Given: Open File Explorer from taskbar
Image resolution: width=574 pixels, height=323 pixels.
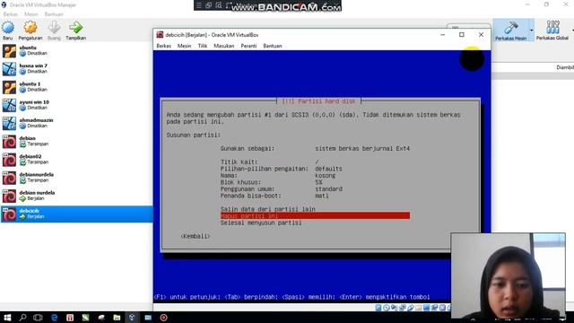Looking at the screenshot, I should tap(117, 317).
